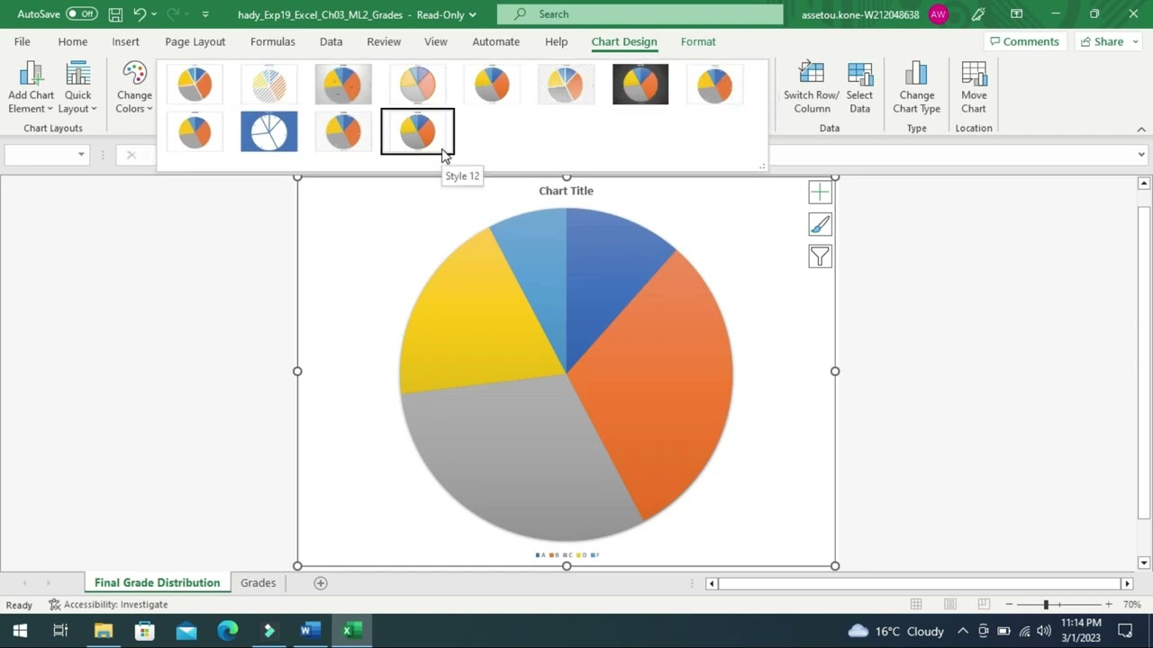1153x648 pixels.
Task: Switch to the Data tab
Action: click(x=331, y=41)
